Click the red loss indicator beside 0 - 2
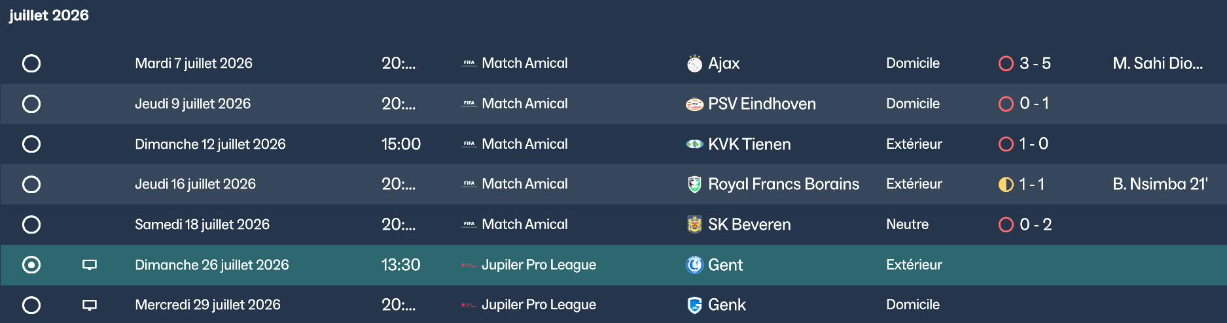The image size is (1227, 323). click(1006, 224)
